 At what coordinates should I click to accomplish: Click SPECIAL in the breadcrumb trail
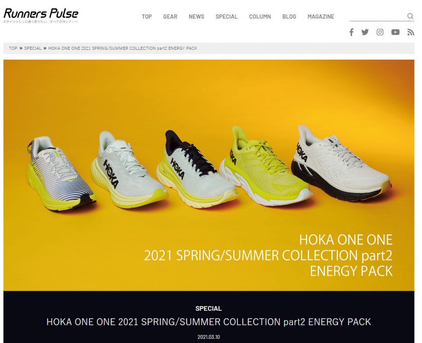point(33,49)
